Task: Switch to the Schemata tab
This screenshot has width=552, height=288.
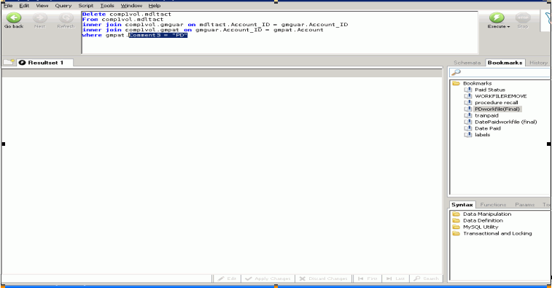Action: (x=467, y=63)
